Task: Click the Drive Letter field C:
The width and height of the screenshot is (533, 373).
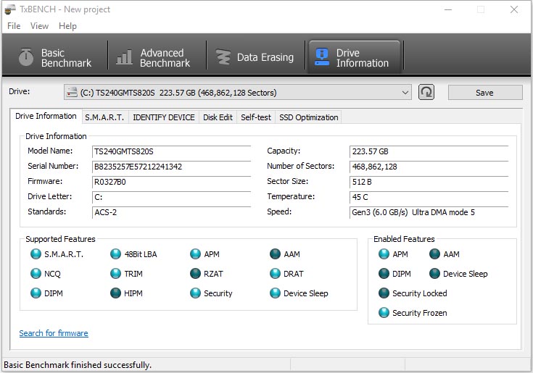Action: click(x=172, y=197)
